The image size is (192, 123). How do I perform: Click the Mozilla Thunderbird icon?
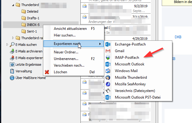(108, 77)
